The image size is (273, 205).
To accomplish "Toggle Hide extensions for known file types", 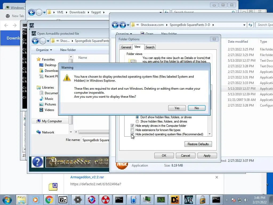I will point(132,130).
